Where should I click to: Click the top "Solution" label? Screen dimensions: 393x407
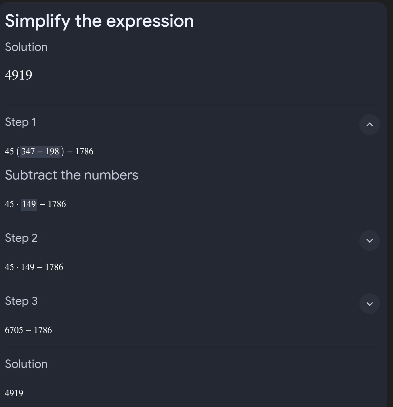(x=26, y=47)
